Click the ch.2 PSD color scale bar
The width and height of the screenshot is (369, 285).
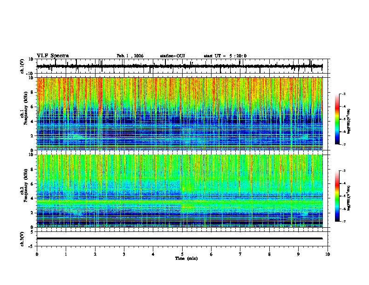(x=337, y=196)
